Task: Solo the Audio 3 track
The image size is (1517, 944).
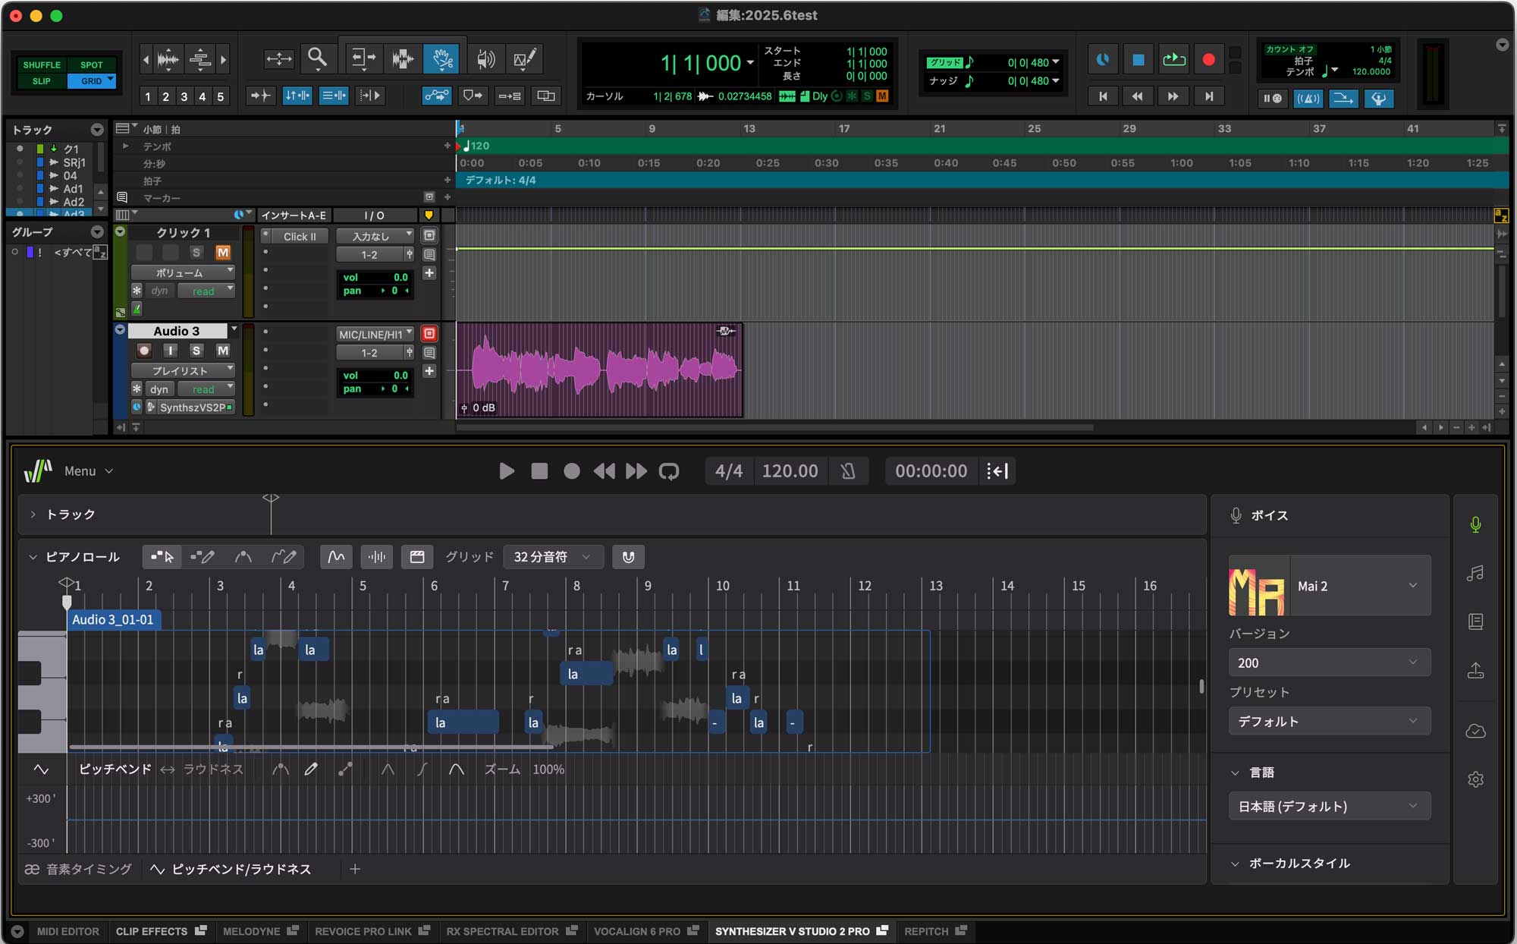Action: click(x=196, y=351)
